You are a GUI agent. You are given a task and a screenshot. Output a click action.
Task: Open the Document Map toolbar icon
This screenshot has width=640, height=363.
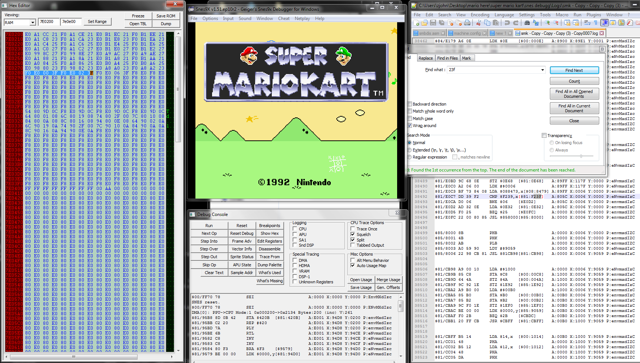coord(621,23)
